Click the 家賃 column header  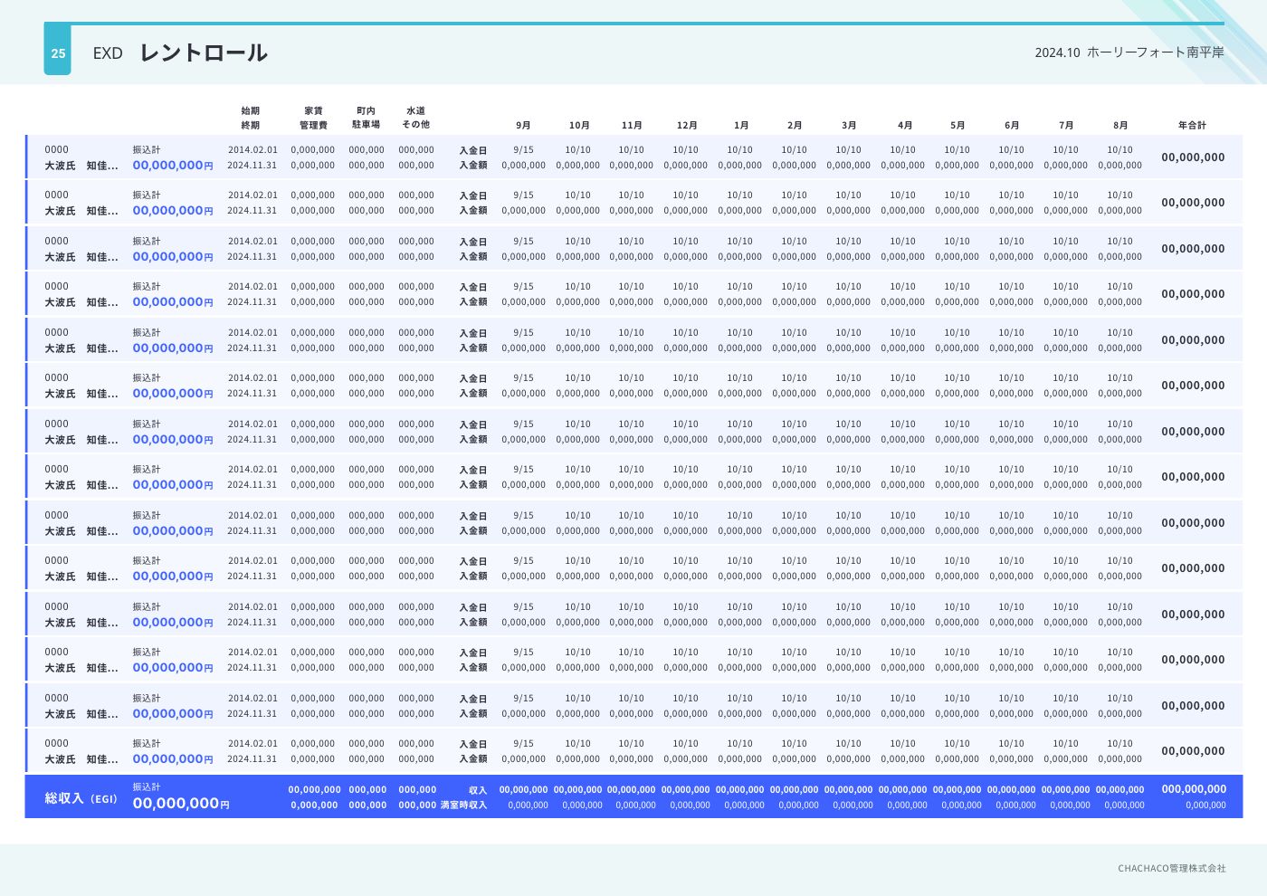click(x=313, y=110)
